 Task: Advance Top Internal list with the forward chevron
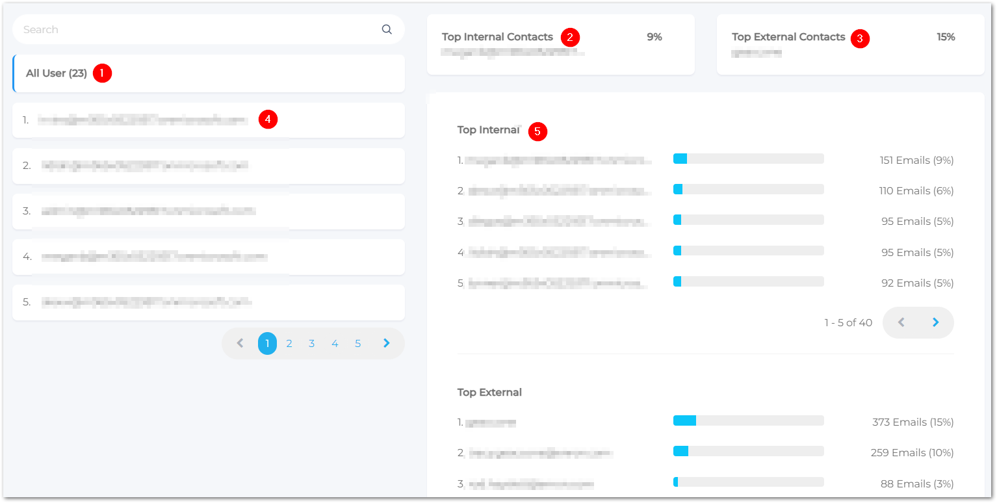(x=935, y=322)
